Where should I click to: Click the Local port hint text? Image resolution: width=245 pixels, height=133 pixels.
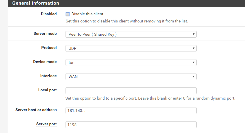click(x=150, y=98)
